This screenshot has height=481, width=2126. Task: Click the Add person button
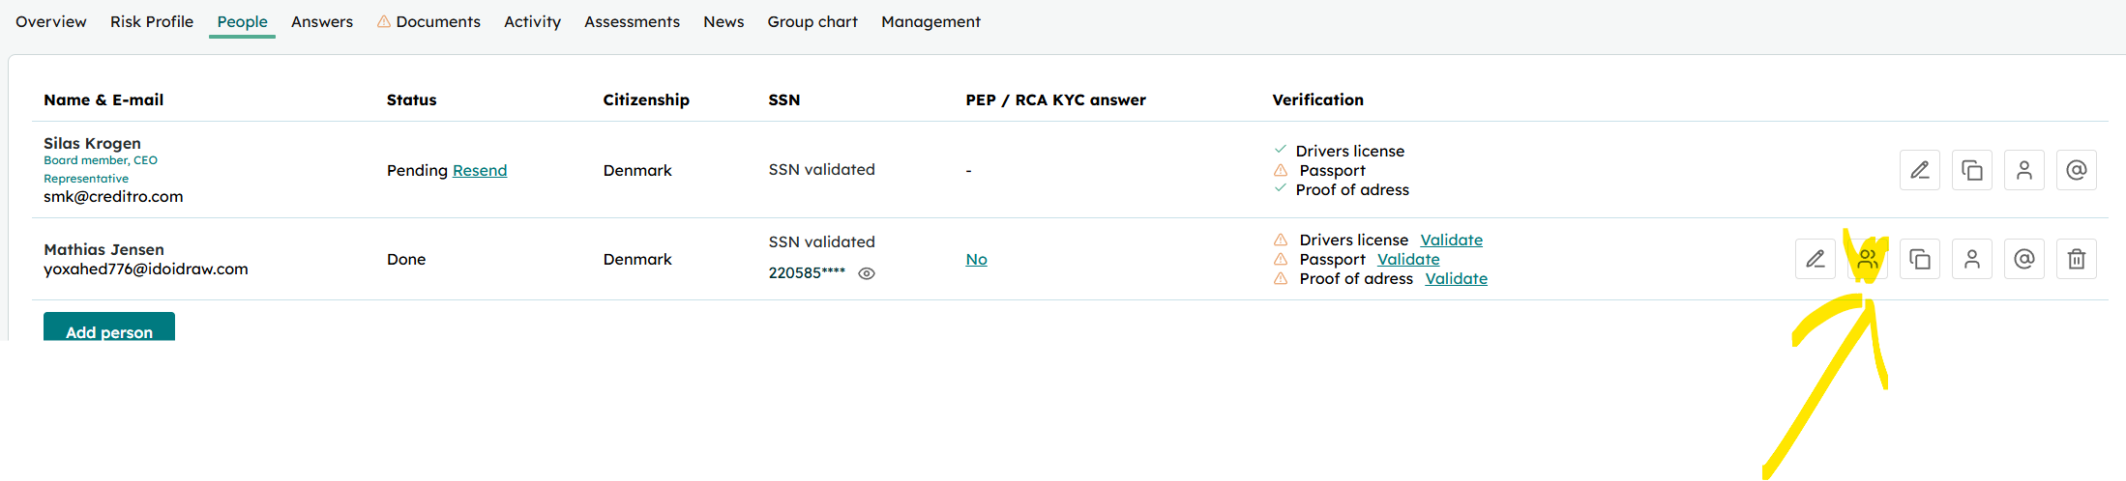[x=109, y=326]
